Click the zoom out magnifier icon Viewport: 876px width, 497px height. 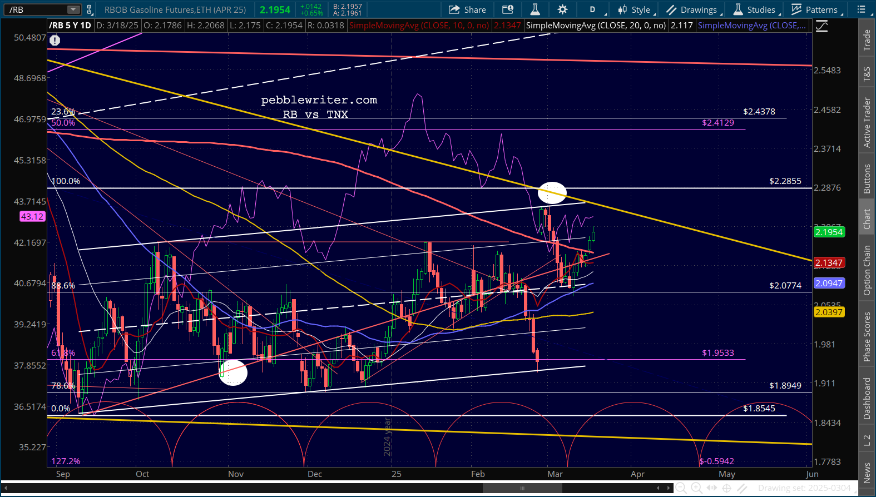[681, 488]
